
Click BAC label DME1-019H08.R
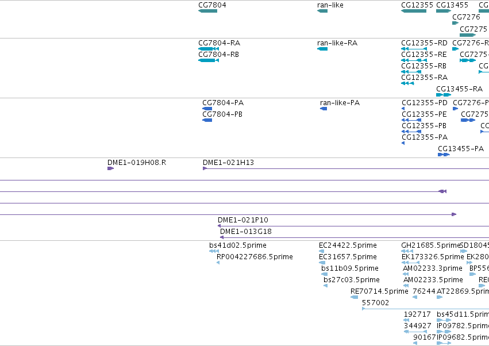tap(137, 163)
